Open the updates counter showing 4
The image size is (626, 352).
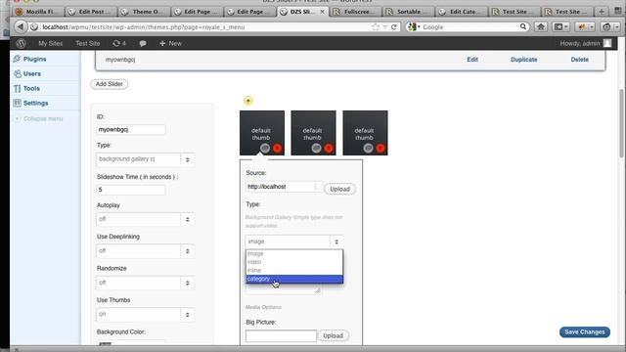119,43
